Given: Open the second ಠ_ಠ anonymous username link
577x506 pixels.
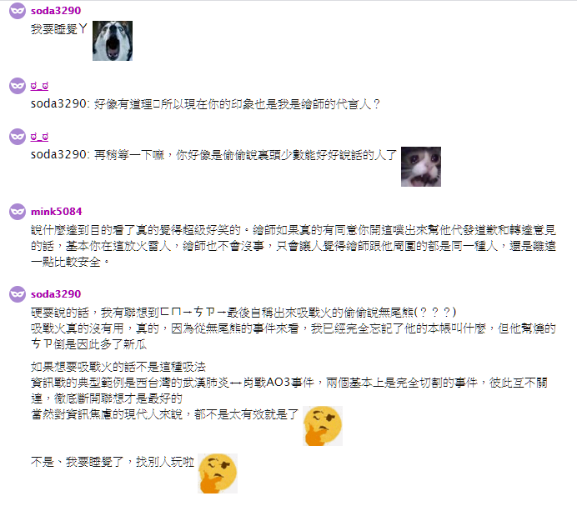Looking at the screenshot, I should pyautogui.click(x=39, y=137).
